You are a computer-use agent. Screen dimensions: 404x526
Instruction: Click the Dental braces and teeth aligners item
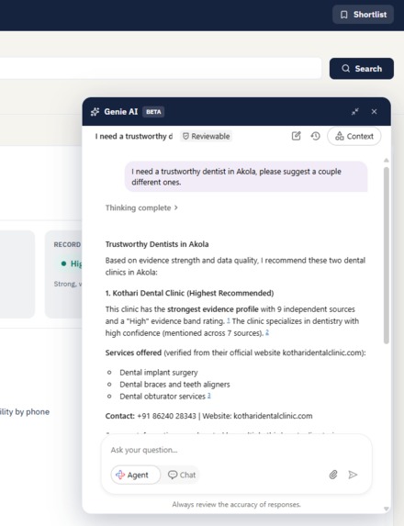point(174,385)
